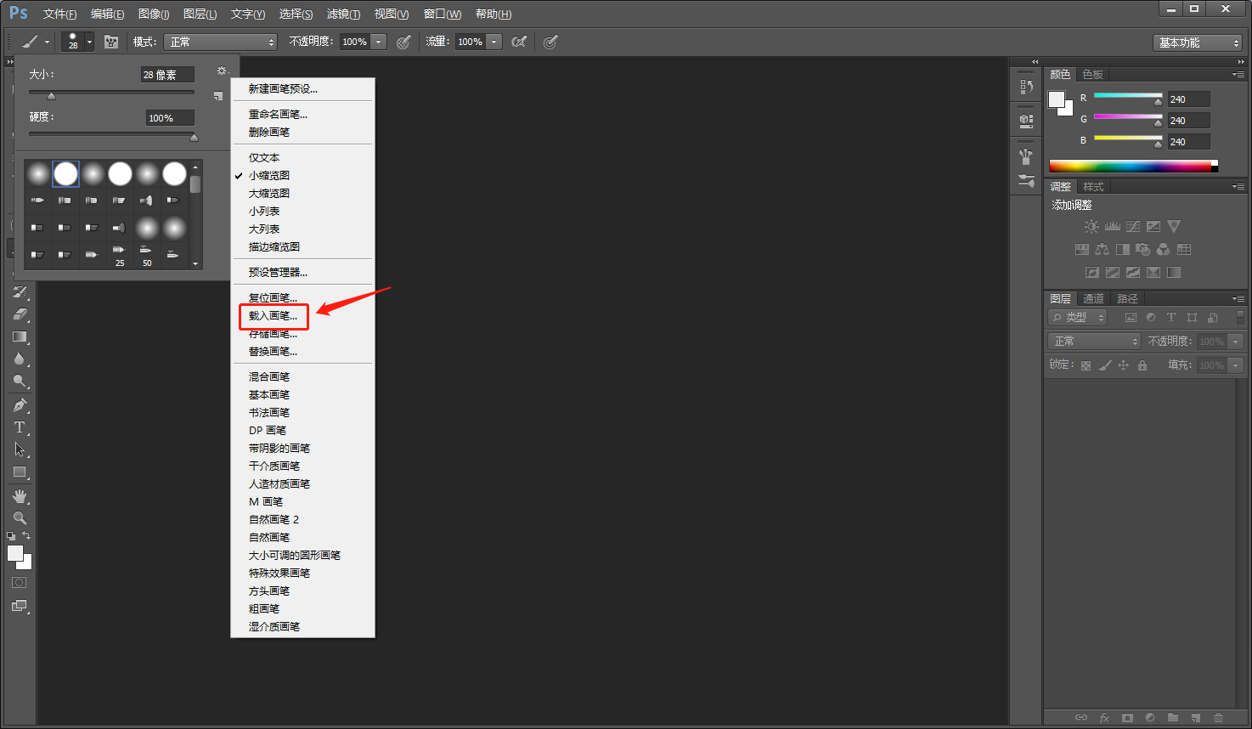The height and width of the screenshot is (729, 1252).
Task: Activate the Zoom magnifier tool
Action: coord(20,517)
